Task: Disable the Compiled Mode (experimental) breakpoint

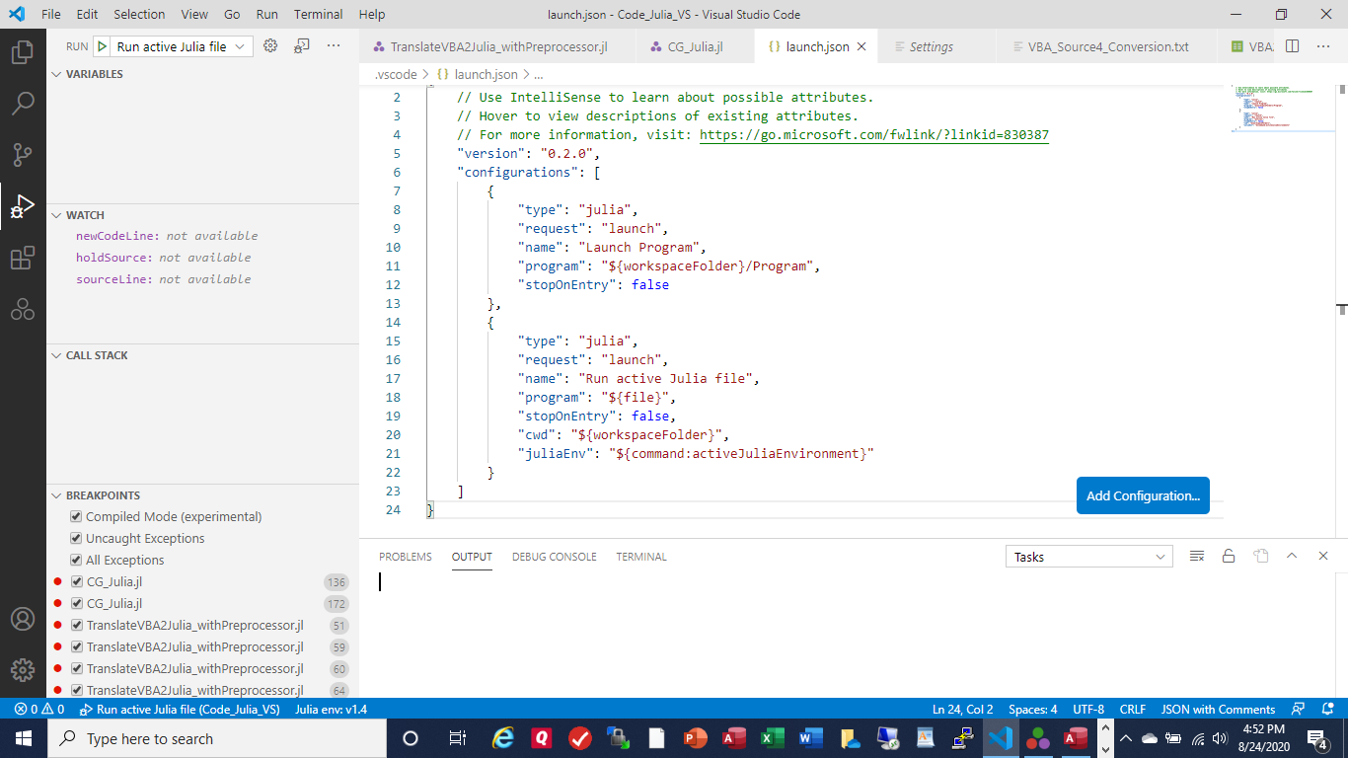Action: (76, 516)
